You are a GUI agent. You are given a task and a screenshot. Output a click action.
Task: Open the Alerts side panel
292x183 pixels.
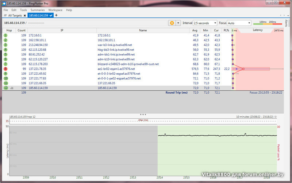(287, 23)
